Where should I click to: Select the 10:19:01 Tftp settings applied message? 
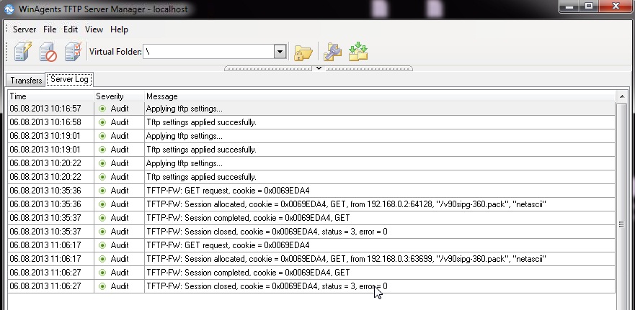coord(201,150)
